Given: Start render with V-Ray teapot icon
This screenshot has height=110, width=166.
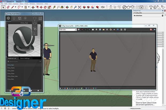Looking at the screenshot, I should [129, 7].
